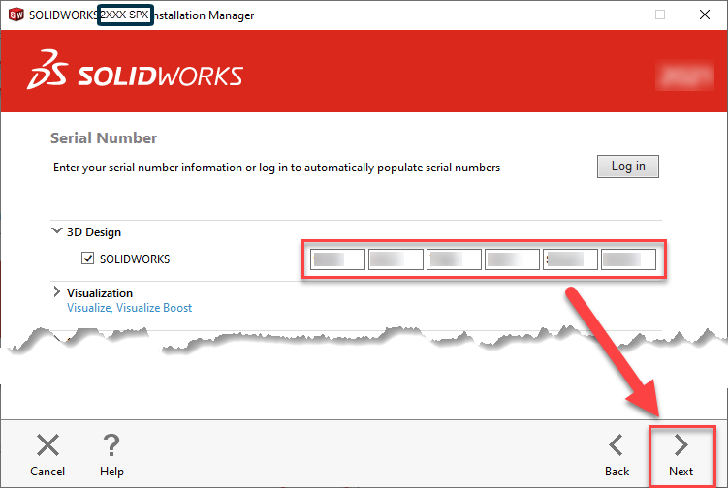Click the first serial number field
Viewport: 728px width, 488px height.
pyautogui.click(x=338, y=259)
